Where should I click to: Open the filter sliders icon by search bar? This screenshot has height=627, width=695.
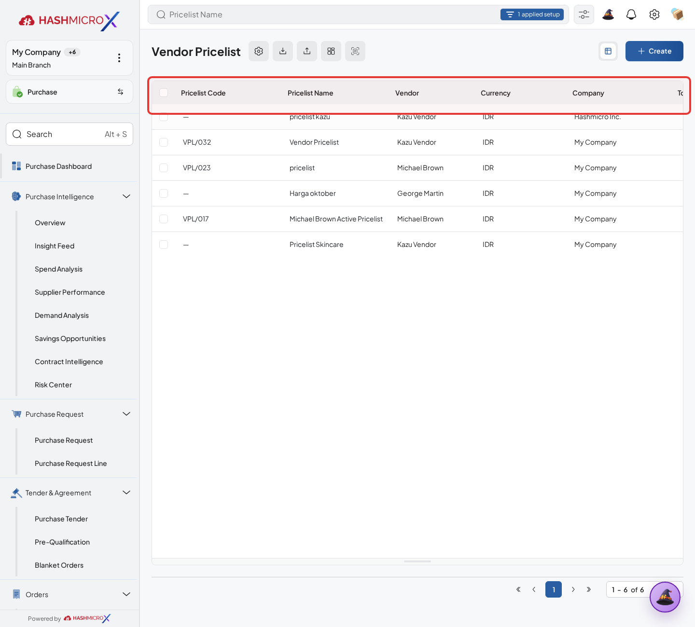coord(584,14)
